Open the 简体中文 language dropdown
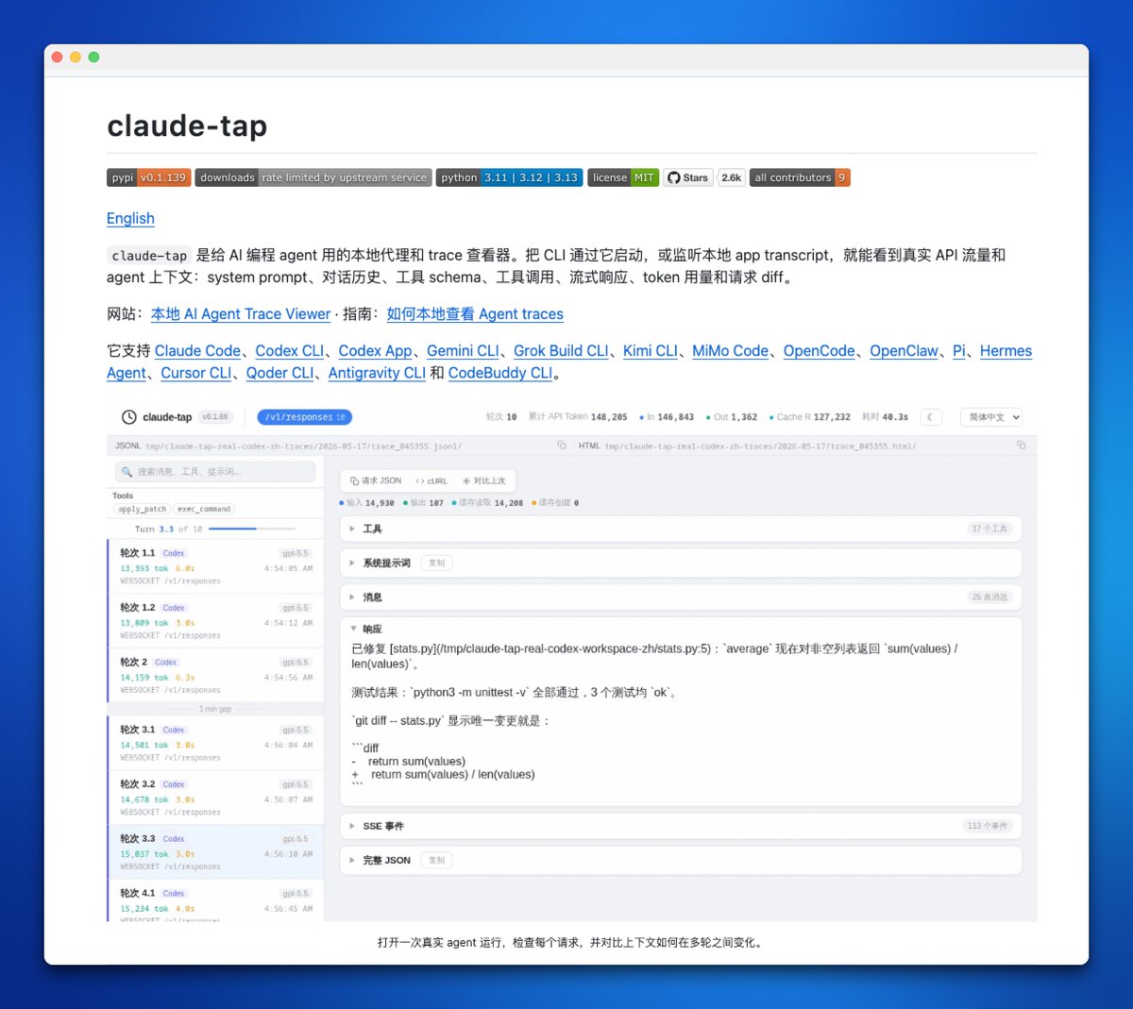 991,417
